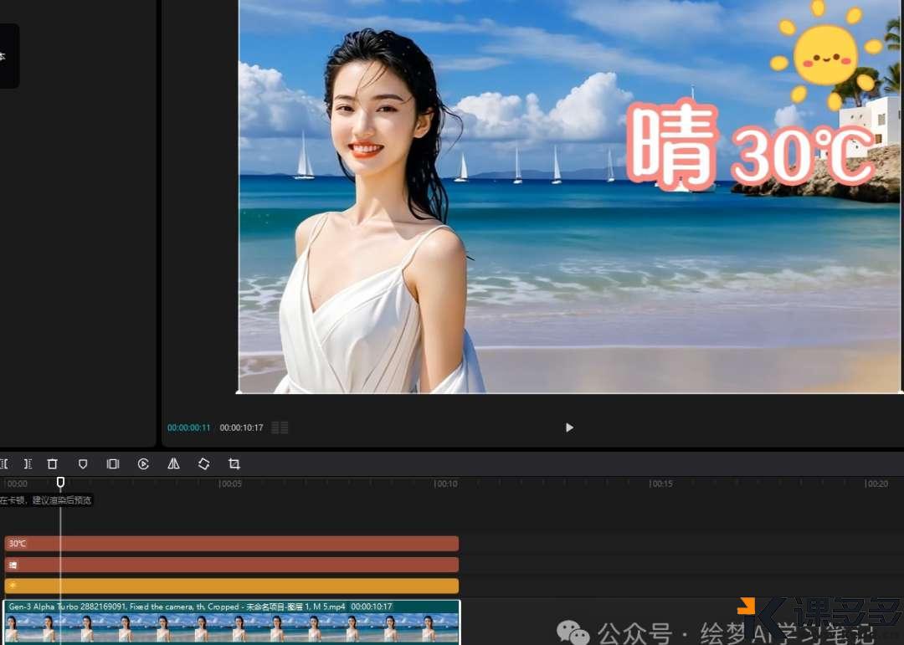Select the yellow sun sticker track
This screenshot has width=904, height=645.
click(230, 585)
